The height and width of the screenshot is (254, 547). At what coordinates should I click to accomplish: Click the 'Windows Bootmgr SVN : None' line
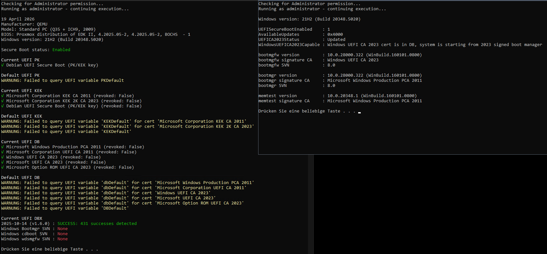point(35,229)
